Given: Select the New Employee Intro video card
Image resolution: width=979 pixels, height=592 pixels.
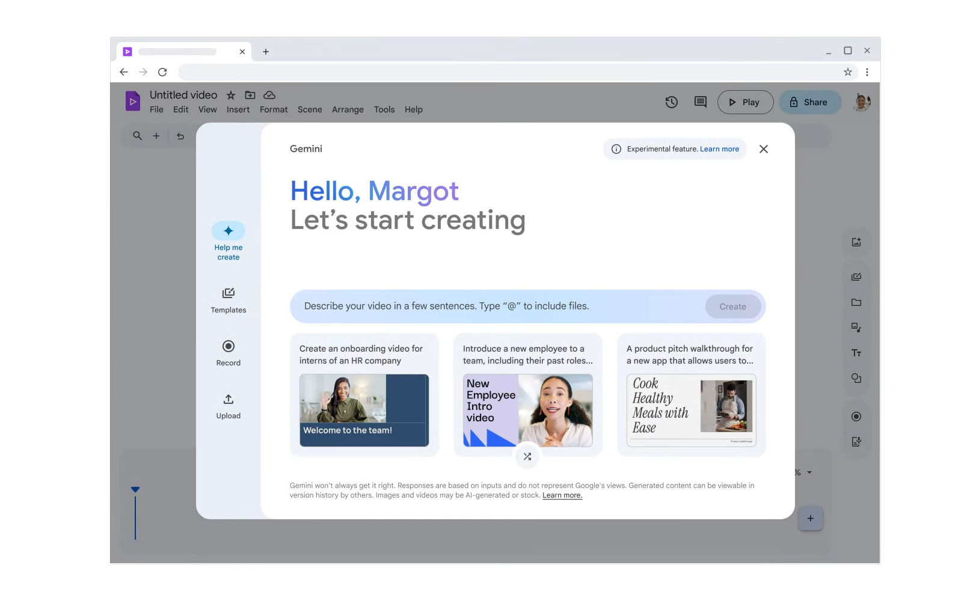Looking at the screenshot, I should coord(528,395).
